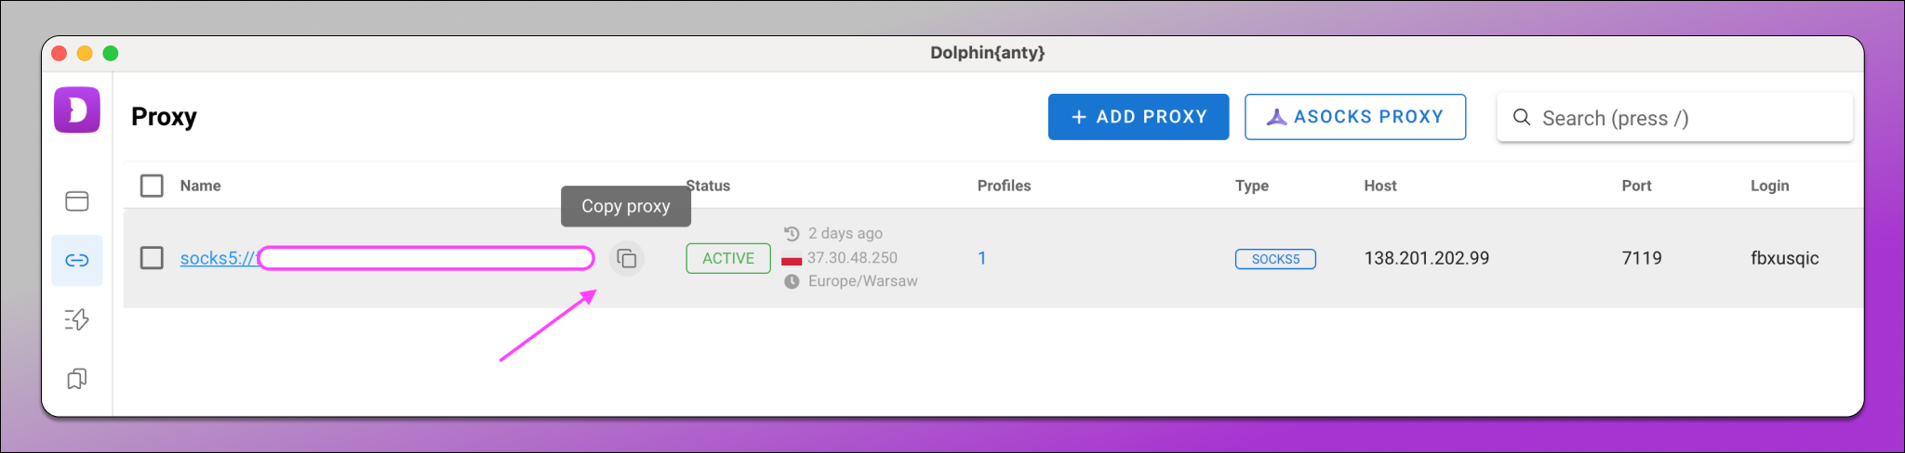The width and height of the screenshot is (1905, 453).
Task: Click the Poland flag icon
Action: (x=792, y=258)
